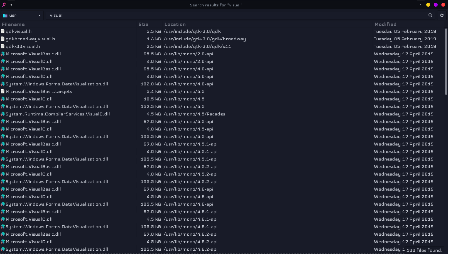Click the usr folder icon in the location selector
Screen dimensions: 453x254
5,16
